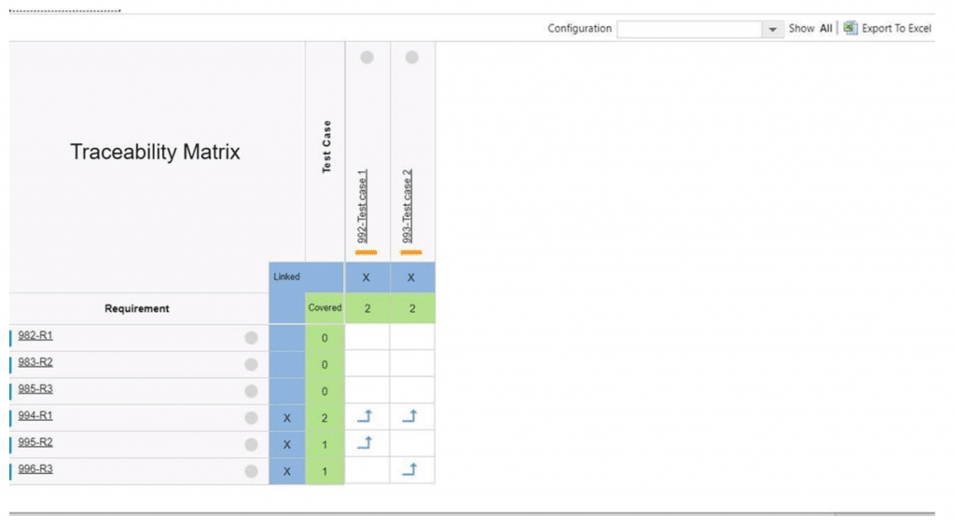This screenshot has height=527, width=955.
Task: Click the Linked X in 994-R1 row
Action: pos(287,418)
